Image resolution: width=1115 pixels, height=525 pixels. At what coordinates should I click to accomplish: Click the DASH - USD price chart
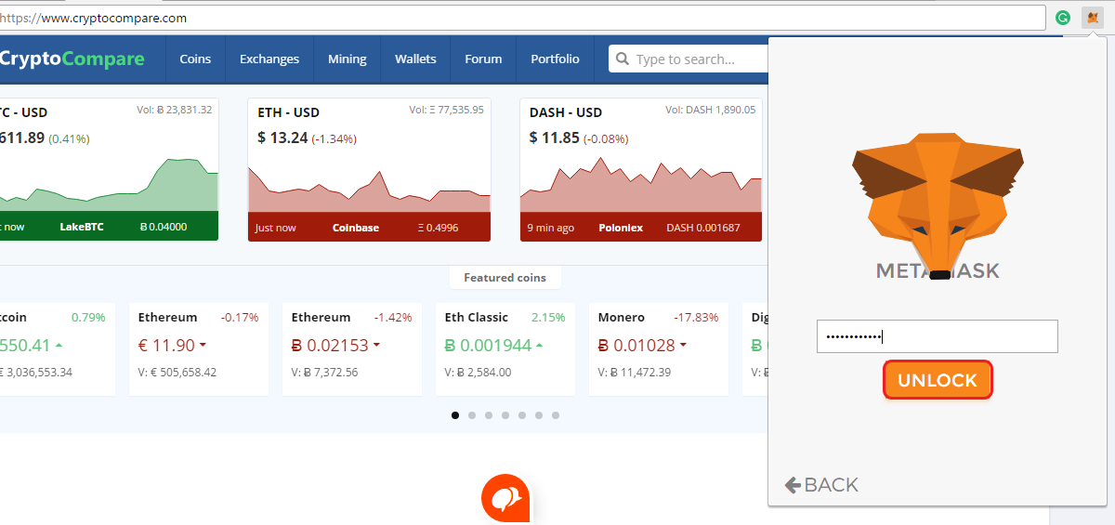(641, 184)
